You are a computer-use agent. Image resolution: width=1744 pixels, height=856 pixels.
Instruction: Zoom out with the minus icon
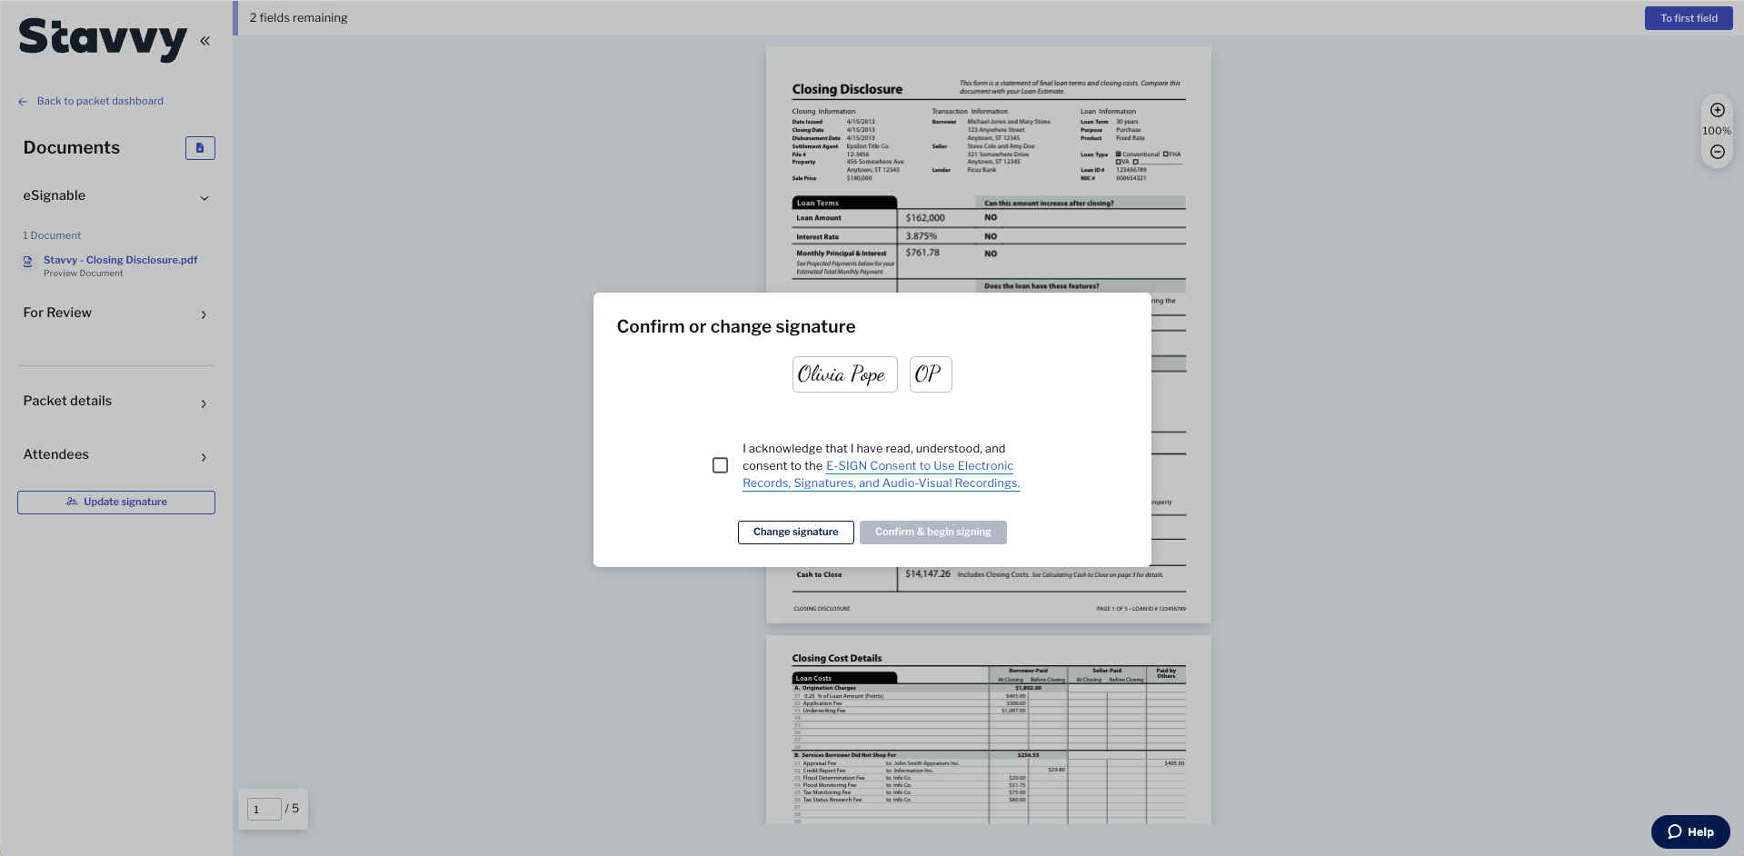click(1717, 152)
